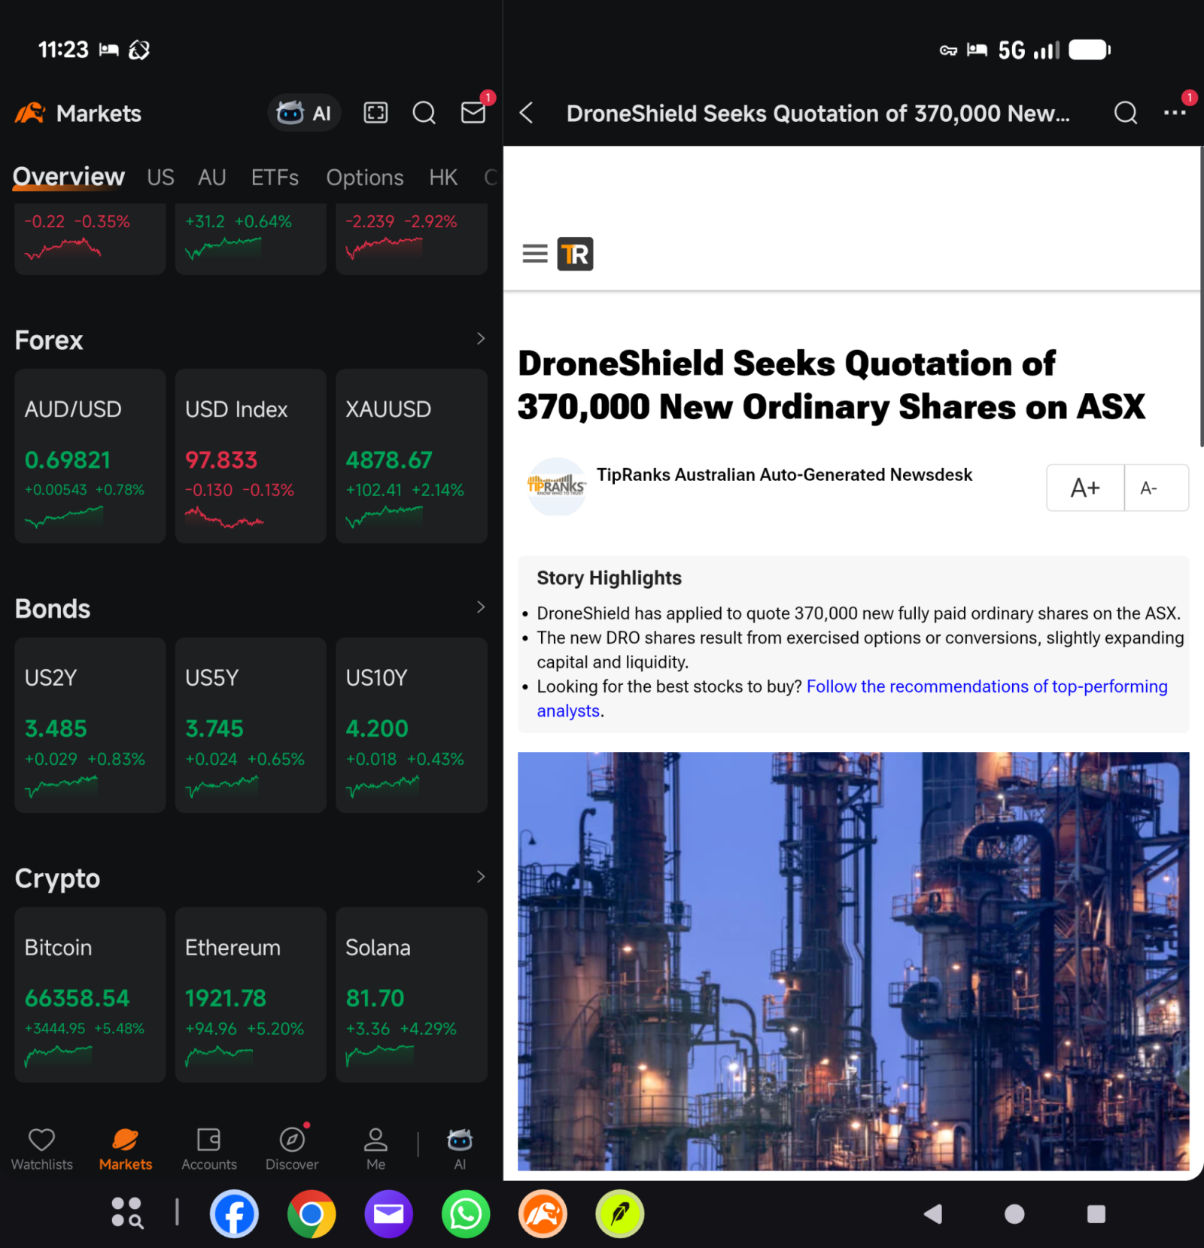Launch WhatsApp from the dock

pyautogui.click(x=466, y=1214)
